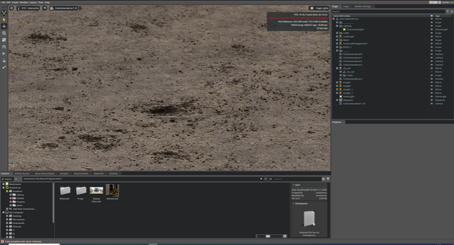Select the arrow selection tool
The width and height of the screenshot is (454, 245).
pos(4,19)
